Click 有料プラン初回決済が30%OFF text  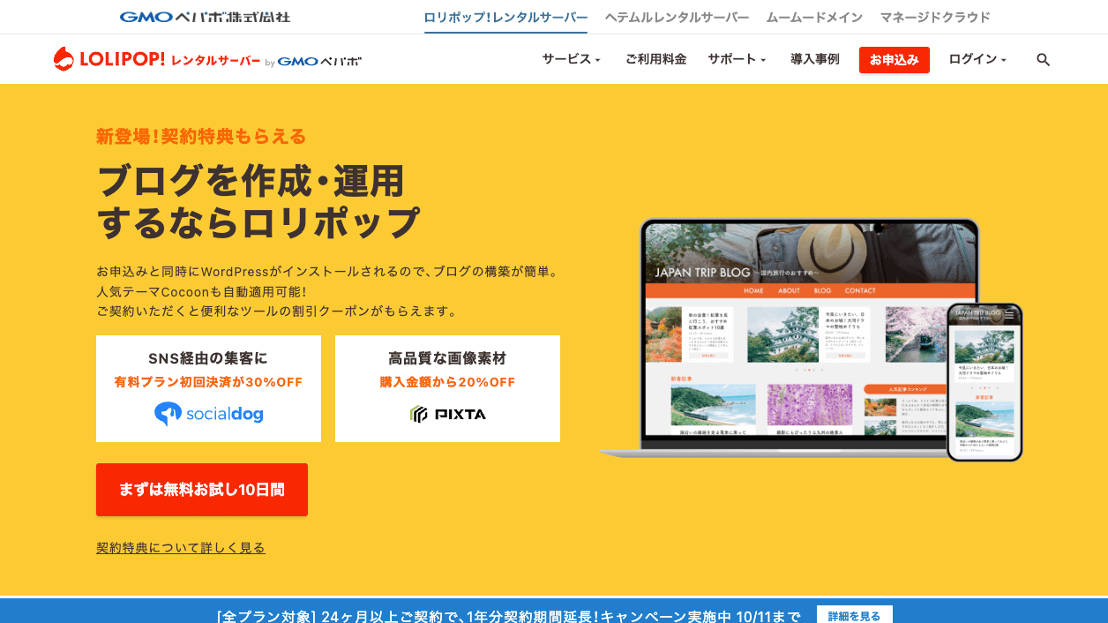pos(208,382)
